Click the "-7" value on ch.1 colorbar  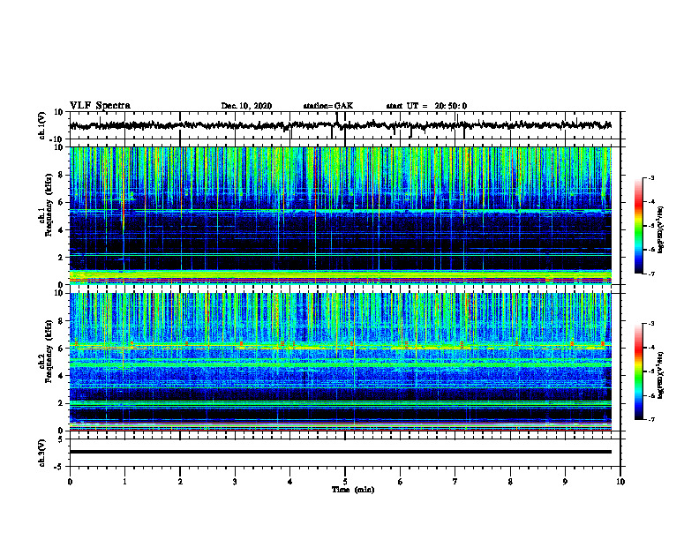coord(650,274)
